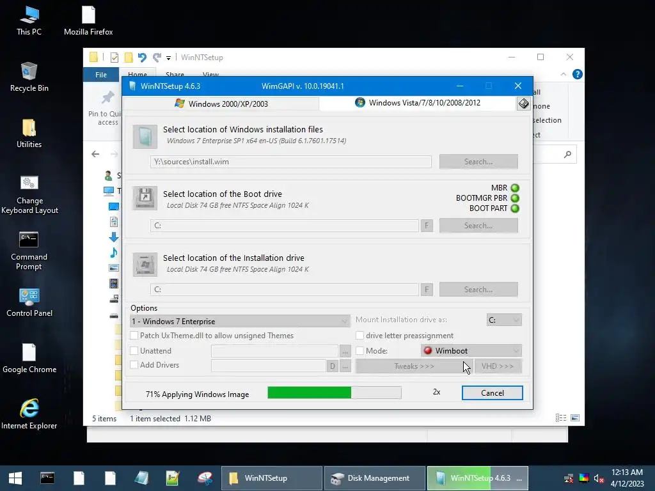Click the Boot drive floppy icon
Image resolution: width=655 pixels, height=491 pixels.
tap(145, 198)
